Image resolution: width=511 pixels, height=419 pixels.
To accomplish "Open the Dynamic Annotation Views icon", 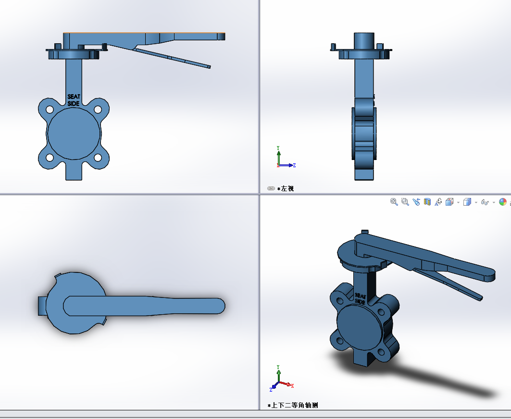I will click(438, 202).
